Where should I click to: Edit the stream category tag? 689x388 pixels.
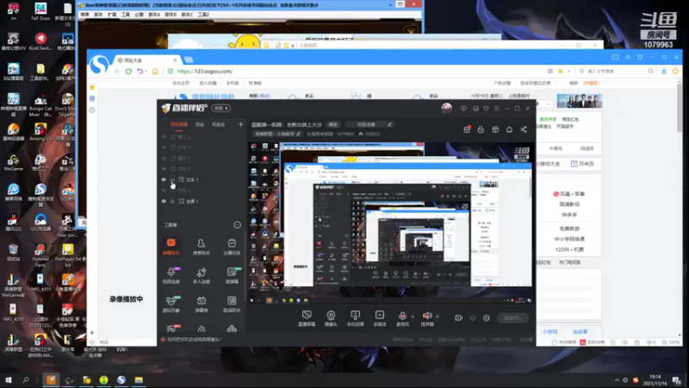[x=278, y=134]
